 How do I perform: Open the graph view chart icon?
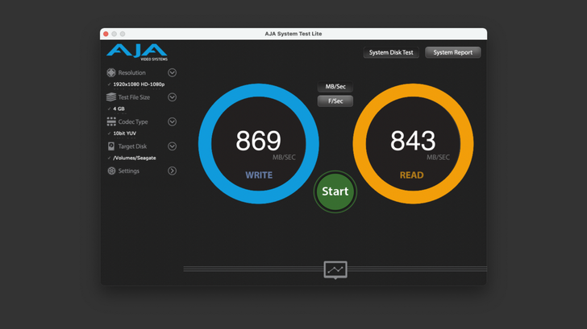pyautogui.click(x=335, y=269)
